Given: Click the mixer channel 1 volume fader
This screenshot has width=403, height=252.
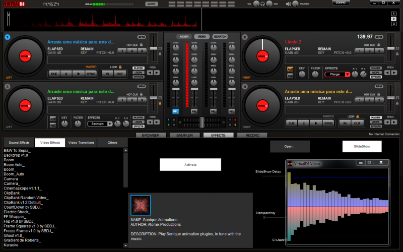Looking at the screenshot, I should (175, 89).
